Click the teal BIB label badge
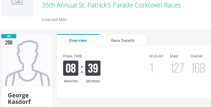 pos(9,36)
